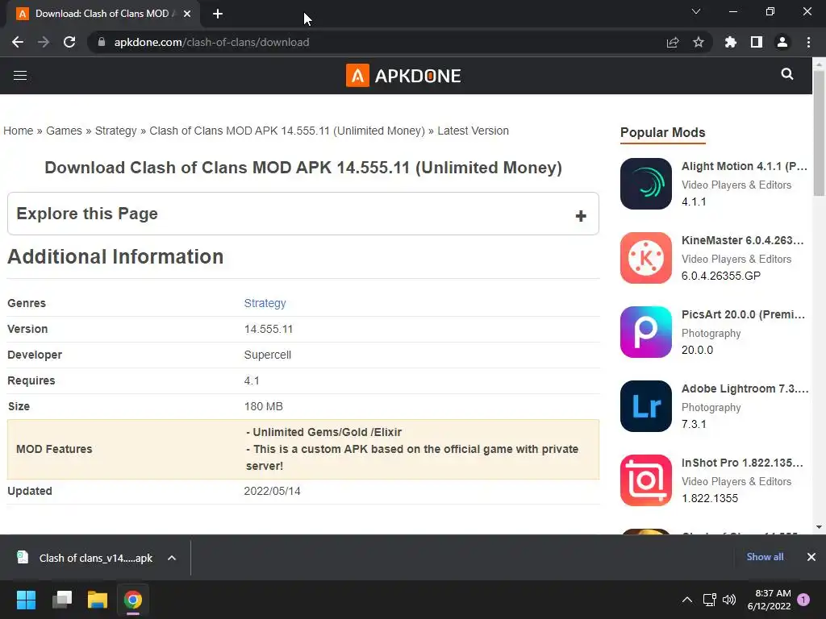826x619 pixels.
Task: Open PicsArt 20.0.0 title link
Action: click(x=743, y=315)
